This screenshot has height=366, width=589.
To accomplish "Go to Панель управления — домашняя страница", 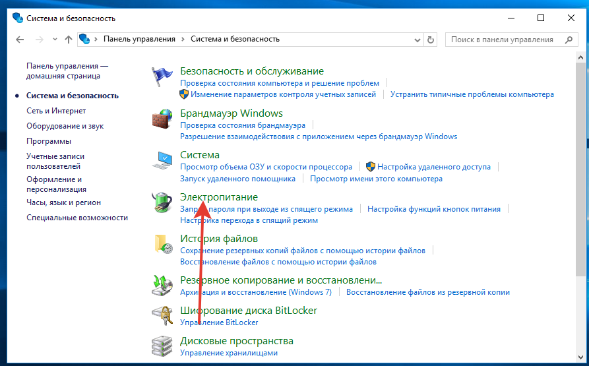I will coord(67,71).
